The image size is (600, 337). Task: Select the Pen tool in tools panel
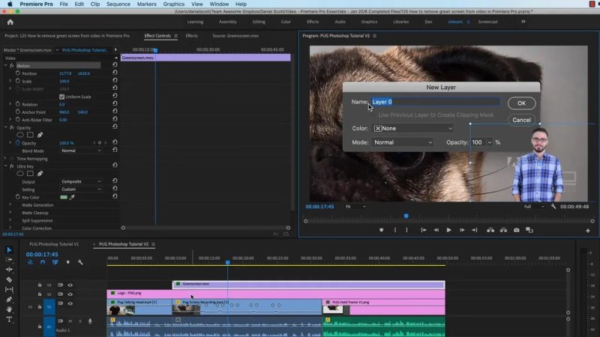coord(9,300)
